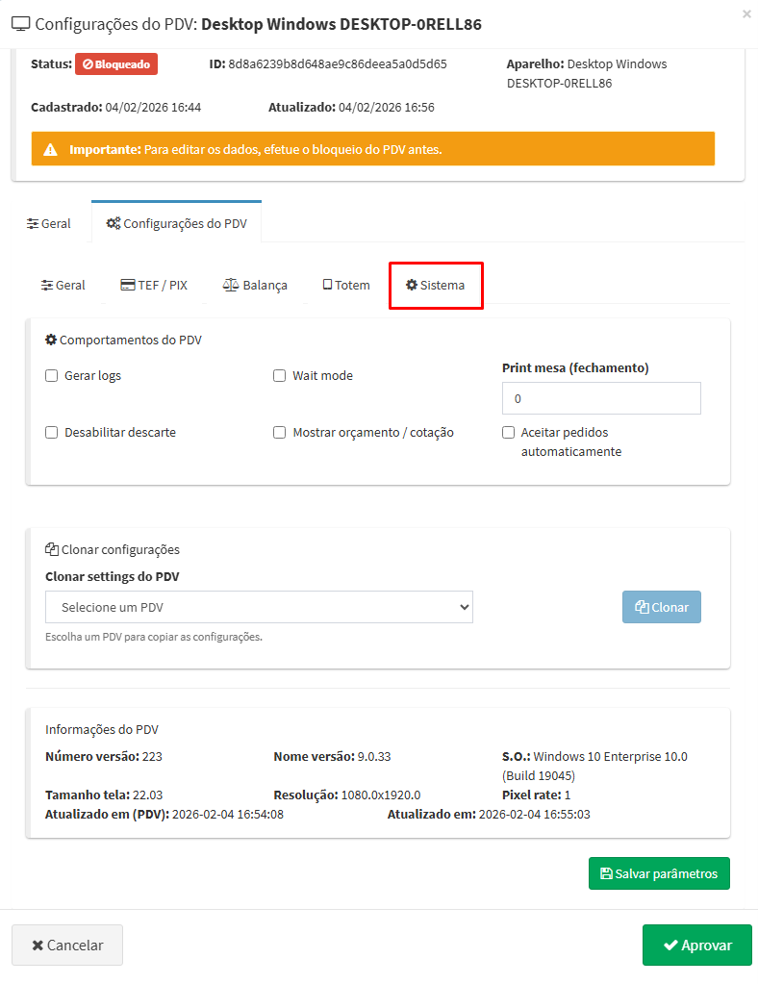The width and height of the screenshot is (758, 984).
Task: Open the Balança scale tab
Action: point(255,286)
